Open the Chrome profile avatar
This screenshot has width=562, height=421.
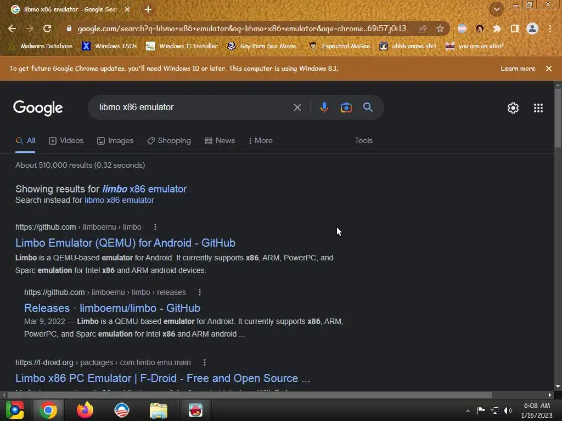[x=532, y=29]
